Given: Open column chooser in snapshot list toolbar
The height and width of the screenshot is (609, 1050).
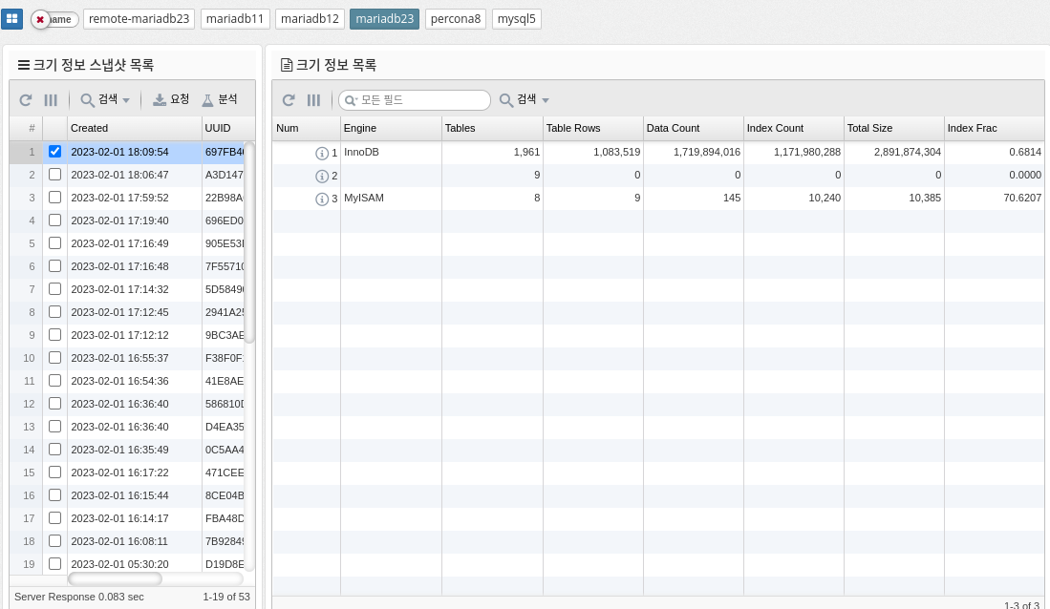Looking at the screenshot, I should pyautogui.click(x=51, y=100).
